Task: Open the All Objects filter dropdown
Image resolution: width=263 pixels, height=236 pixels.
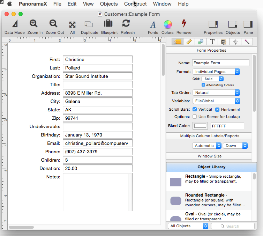Action: pyautogui.click(x=188, y=226)
